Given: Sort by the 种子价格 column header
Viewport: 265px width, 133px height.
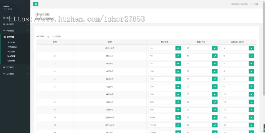Looking at the screenshot, I should [x=165, y=42].
